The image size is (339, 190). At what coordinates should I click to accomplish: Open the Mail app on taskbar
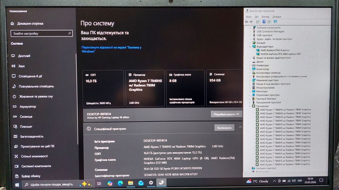click(x=141, y=183)
